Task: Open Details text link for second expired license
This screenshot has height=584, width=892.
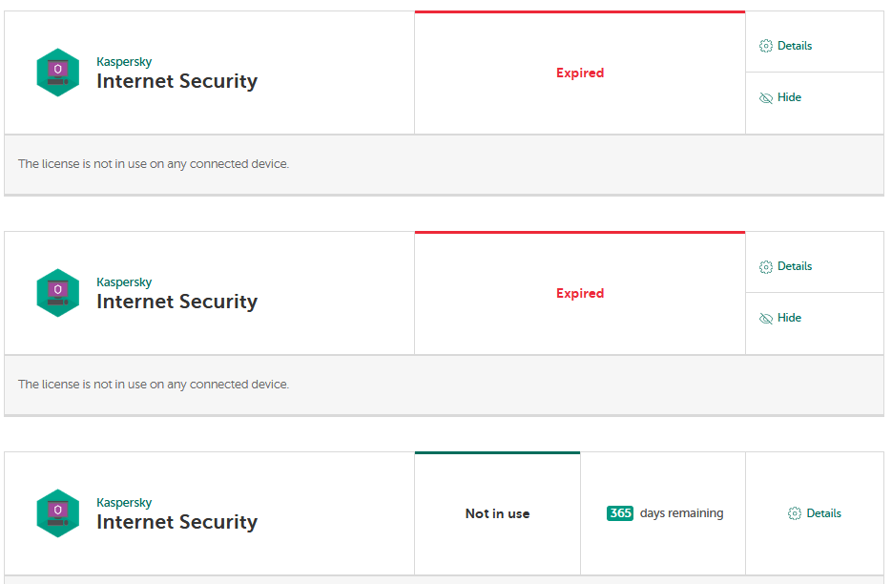Action: point(795,266)
